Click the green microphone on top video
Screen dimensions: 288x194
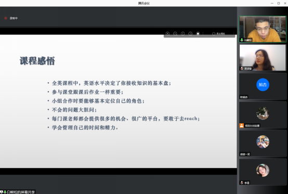[242, 40]
